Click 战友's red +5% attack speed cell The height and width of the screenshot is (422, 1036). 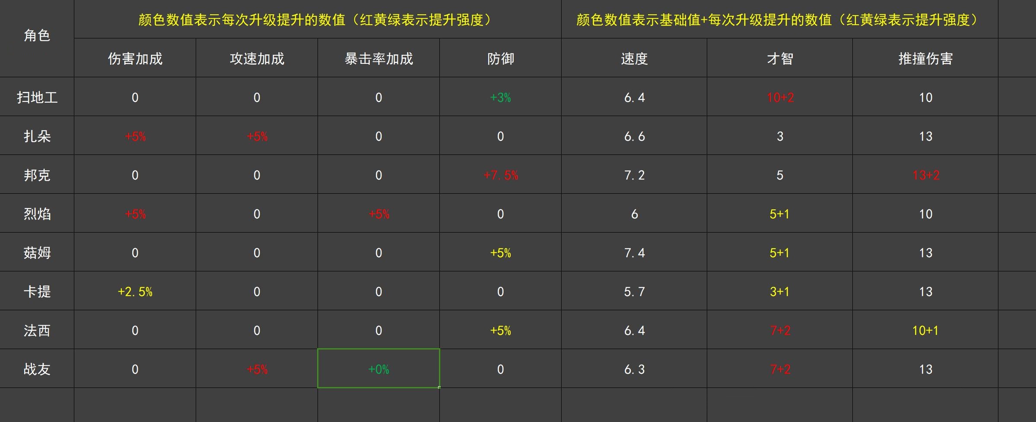click(257, 369)
